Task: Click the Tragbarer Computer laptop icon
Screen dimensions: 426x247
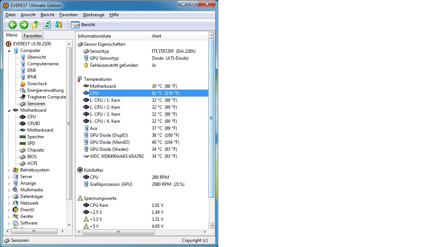Action: [x=23, y=97]
